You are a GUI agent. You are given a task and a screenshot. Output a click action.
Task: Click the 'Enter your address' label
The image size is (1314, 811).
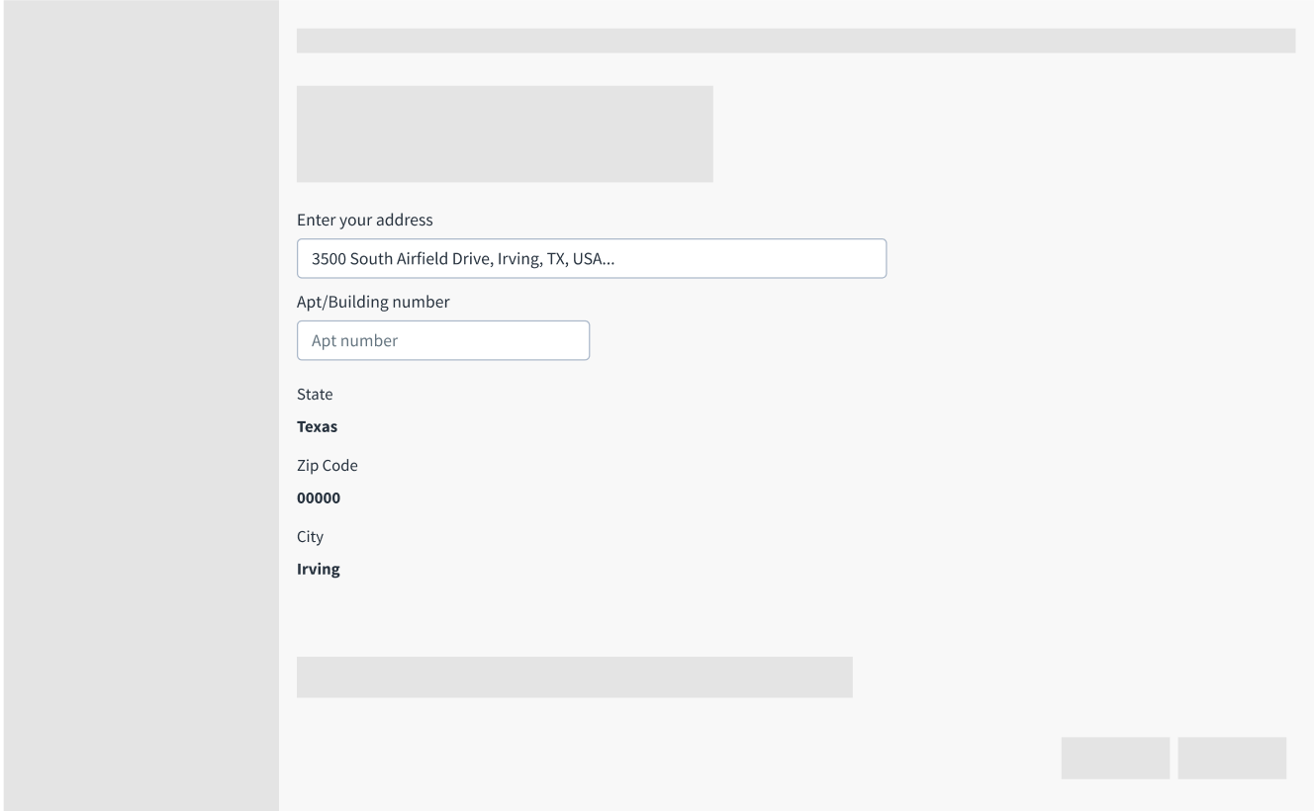(365, 220)
